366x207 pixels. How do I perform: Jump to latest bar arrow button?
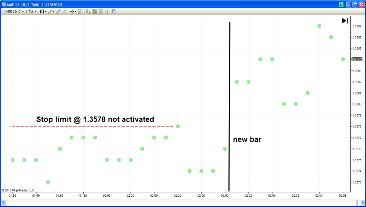[345, 21]
